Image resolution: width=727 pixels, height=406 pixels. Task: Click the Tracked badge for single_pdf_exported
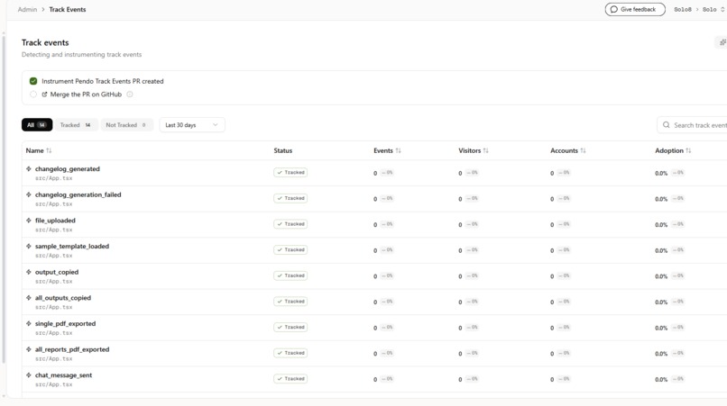pyautogui.click(x=290, y=328)
